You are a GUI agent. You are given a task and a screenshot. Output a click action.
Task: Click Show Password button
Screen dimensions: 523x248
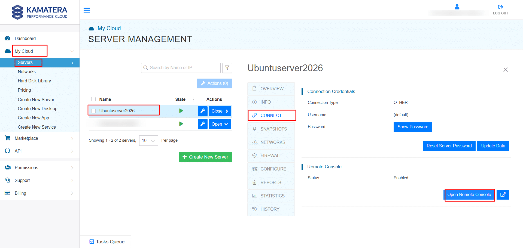click(x=413, y=127)
